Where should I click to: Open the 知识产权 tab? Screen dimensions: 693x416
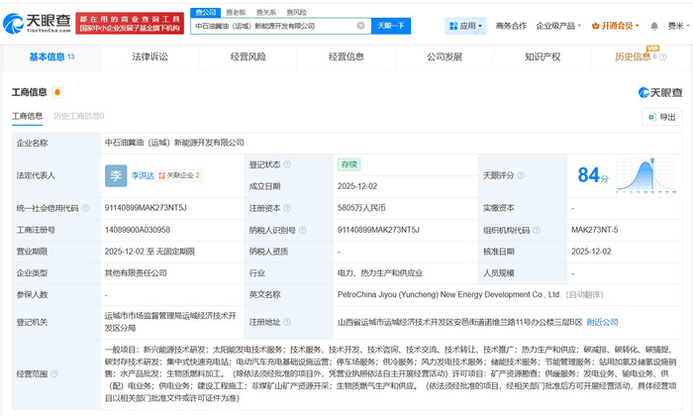tap(544, 57)
